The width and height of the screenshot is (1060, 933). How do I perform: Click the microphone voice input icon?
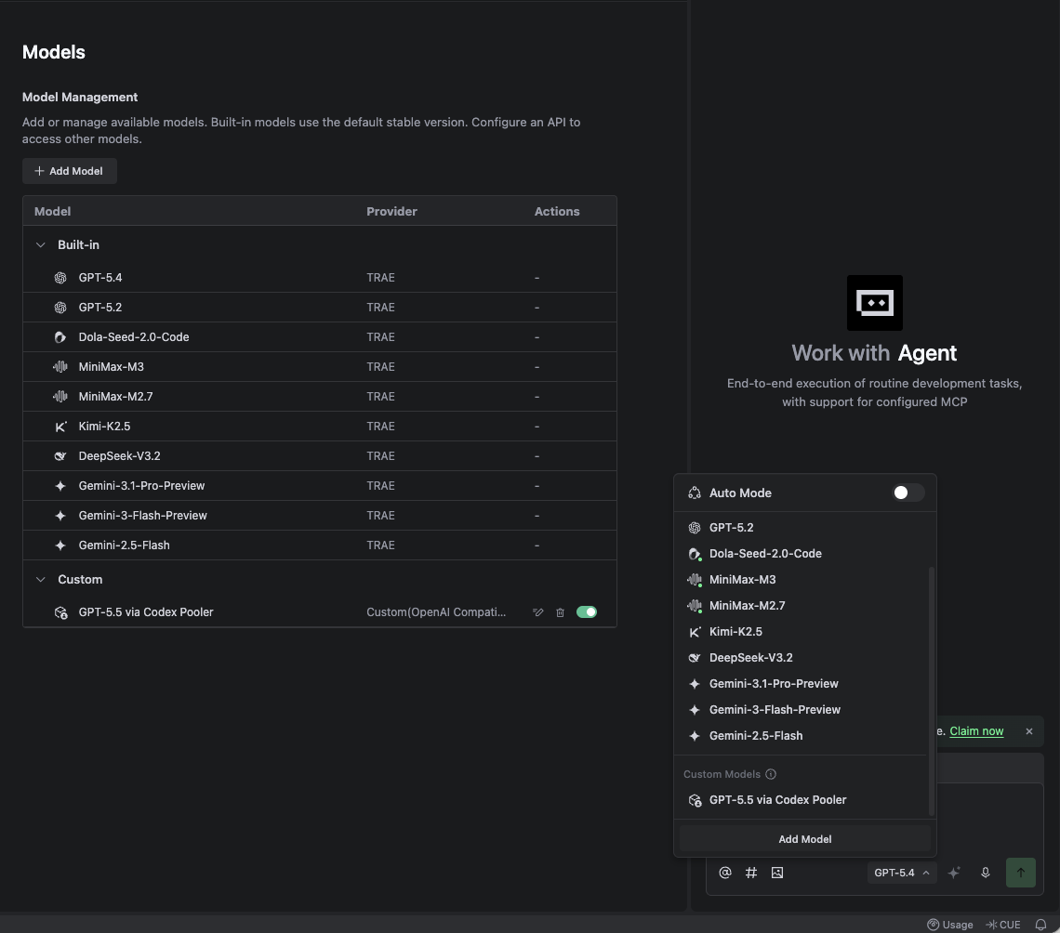pos(985,873)
